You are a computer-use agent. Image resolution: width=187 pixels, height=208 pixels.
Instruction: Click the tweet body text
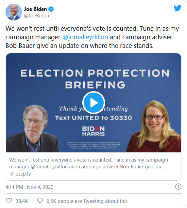click(92, 37)
